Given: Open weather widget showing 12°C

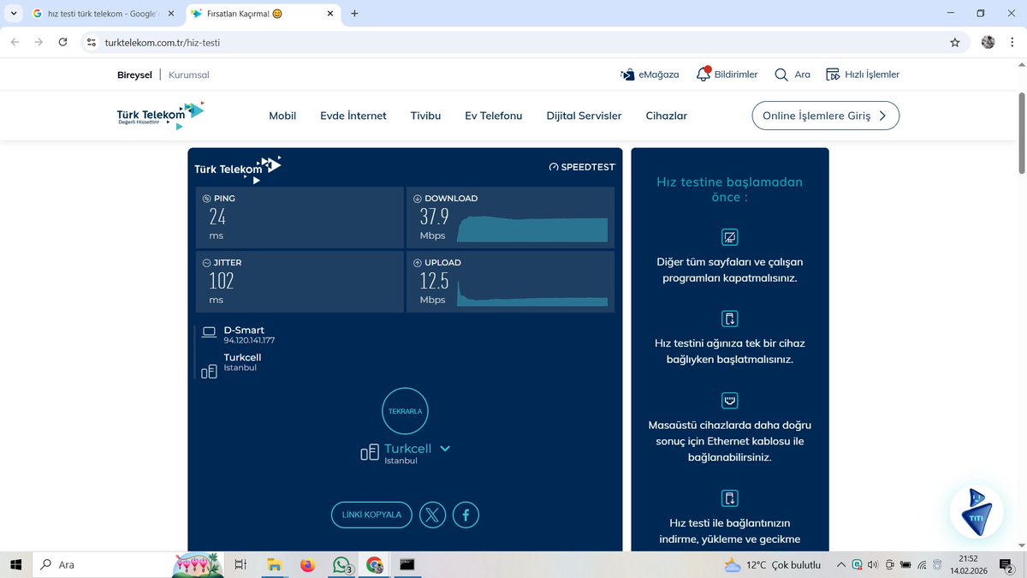Looking at the screenshot, I should click(772, 564).
